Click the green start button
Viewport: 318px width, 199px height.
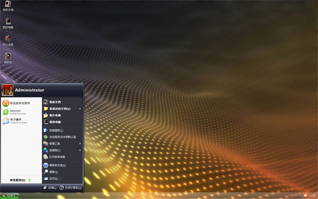pyautogui.click(x=10, y=196)
